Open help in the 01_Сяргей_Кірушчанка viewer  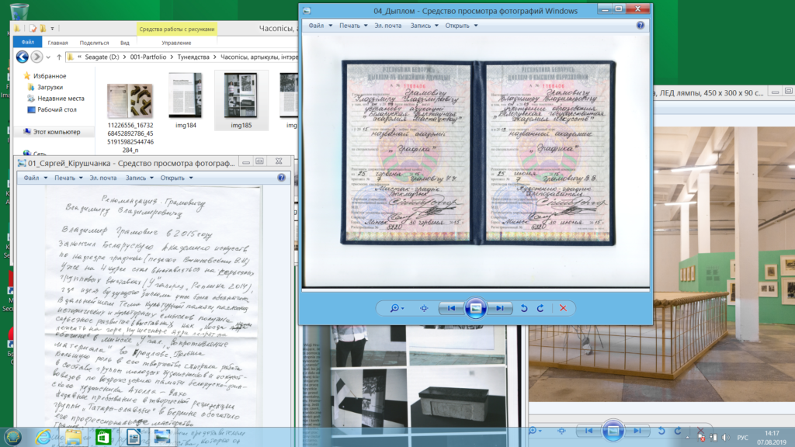coord(281,178)
